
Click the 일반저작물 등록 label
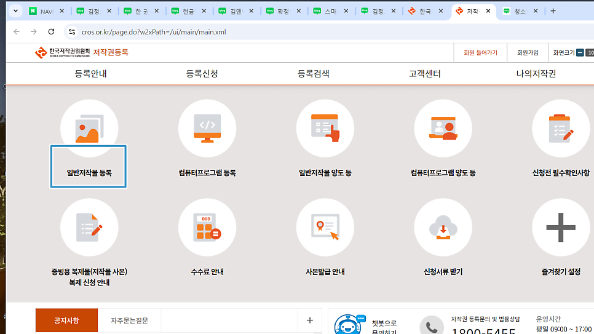point(89,173)
